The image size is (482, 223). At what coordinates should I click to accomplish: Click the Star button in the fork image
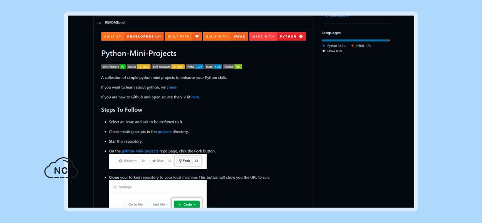158,161
